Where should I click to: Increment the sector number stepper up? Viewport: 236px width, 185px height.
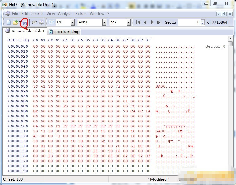coord(203,21)
